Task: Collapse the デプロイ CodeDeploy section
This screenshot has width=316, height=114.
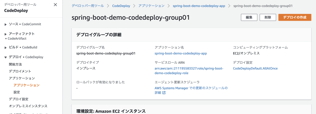Action: 6,57
